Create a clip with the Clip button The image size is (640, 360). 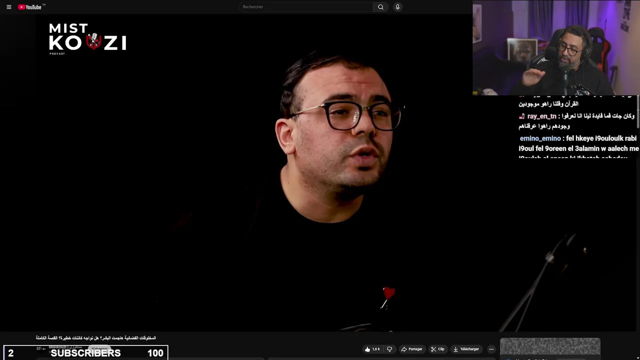tap(437, 349)
